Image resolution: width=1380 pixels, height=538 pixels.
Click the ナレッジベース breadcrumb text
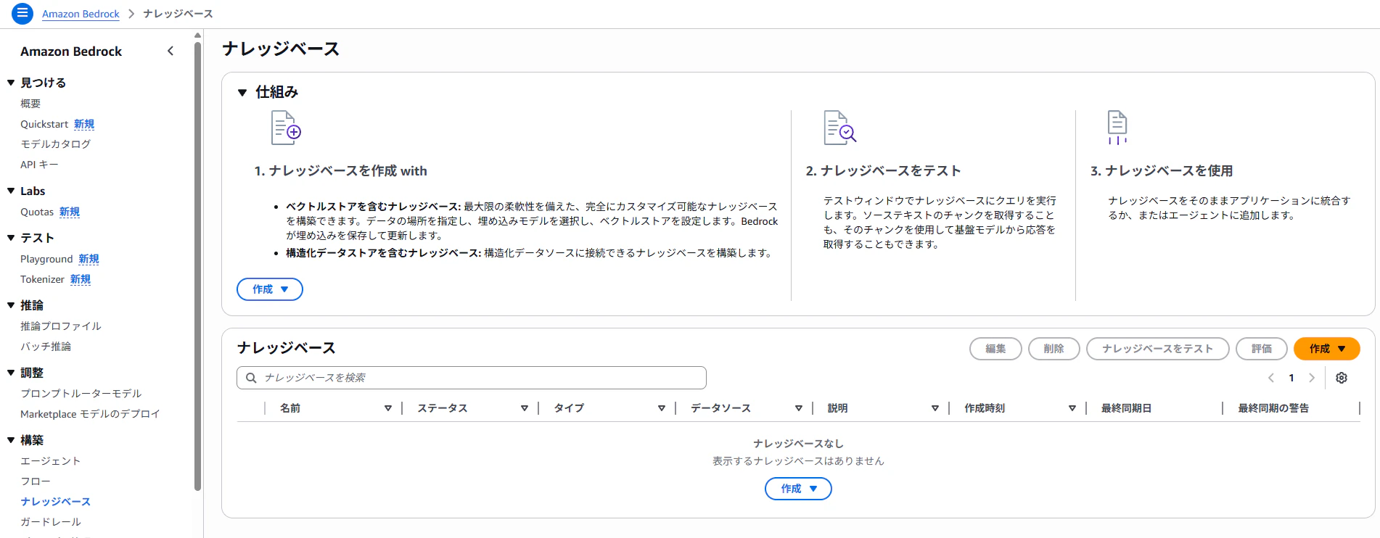coord(178,14)
